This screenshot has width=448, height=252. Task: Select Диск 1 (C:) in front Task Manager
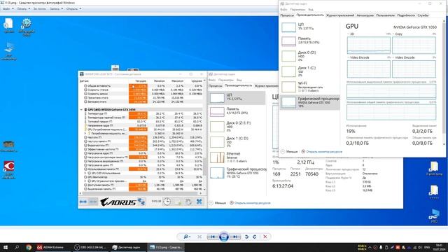[310, 71]
